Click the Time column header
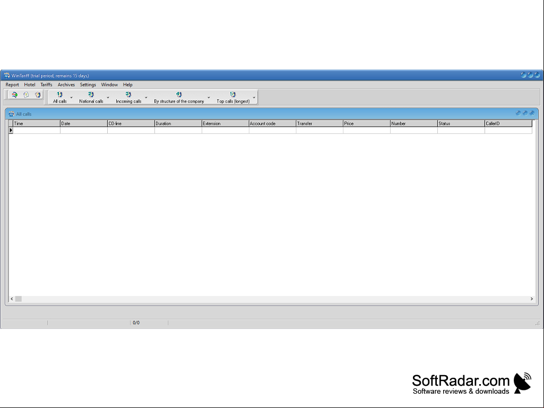 (37, 124)
